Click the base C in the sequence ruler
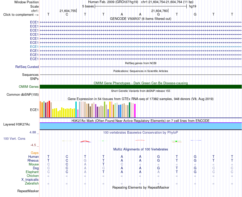 67,14
